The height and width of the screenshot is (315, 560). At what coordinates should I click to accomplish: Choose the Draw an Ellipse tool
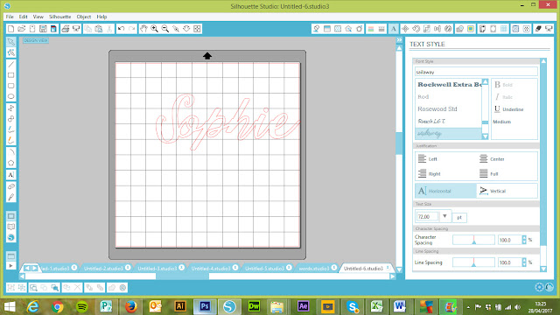coord(11,96)
